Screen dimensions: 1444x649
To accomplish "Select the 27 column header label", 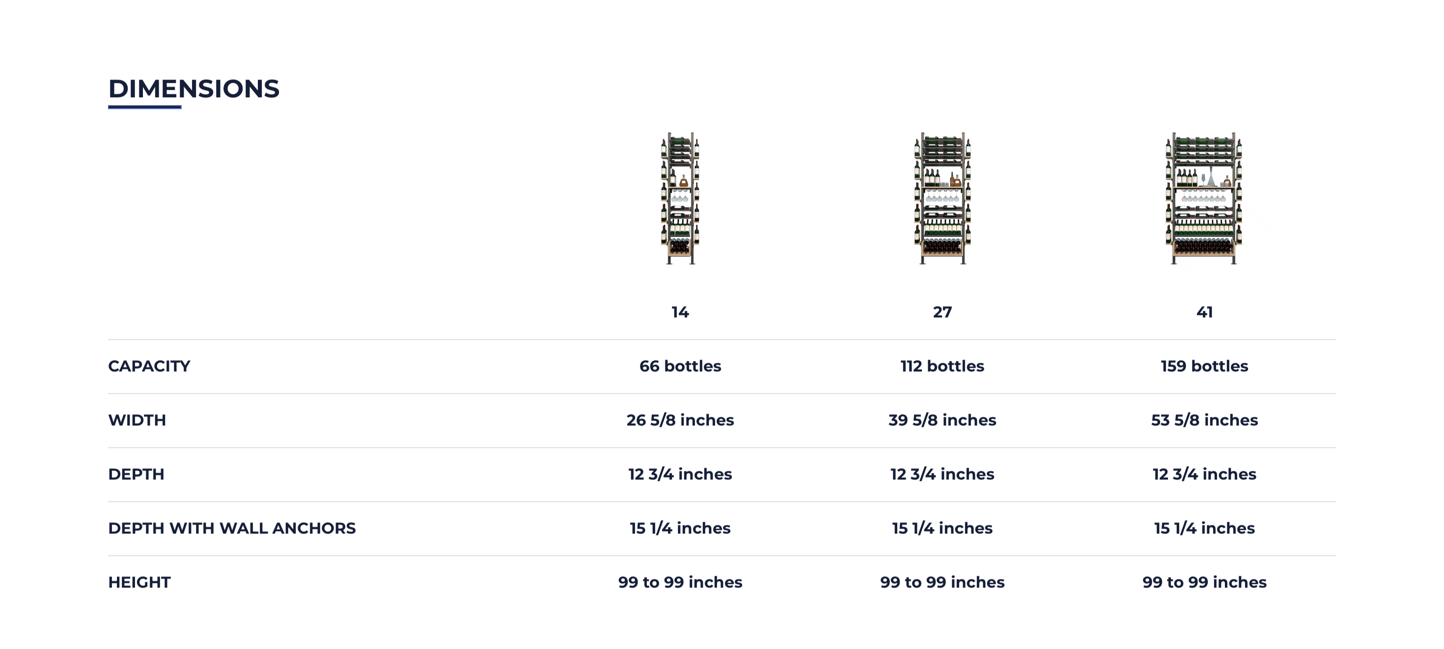I will 943,312.
